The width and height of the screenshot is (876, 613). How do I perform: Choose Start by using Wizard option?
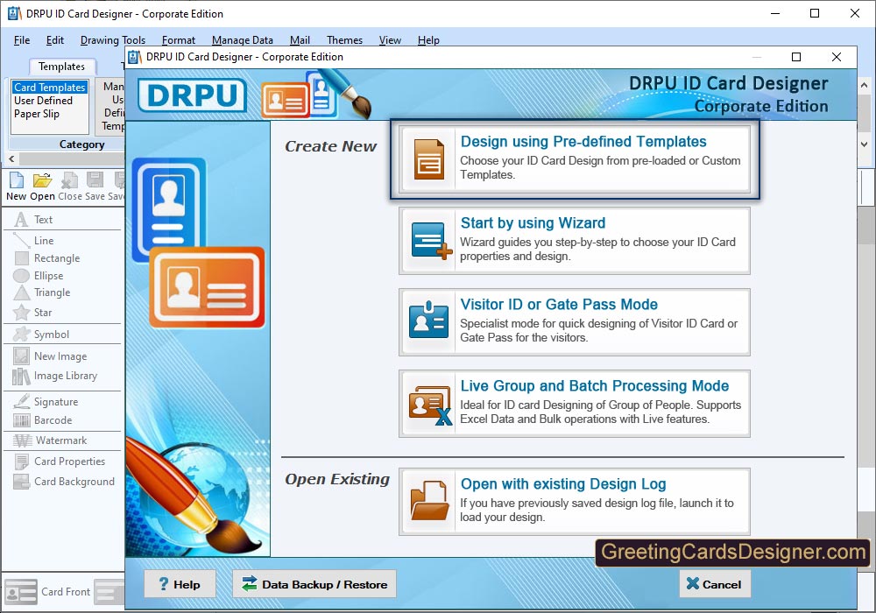tap(575, 241)
